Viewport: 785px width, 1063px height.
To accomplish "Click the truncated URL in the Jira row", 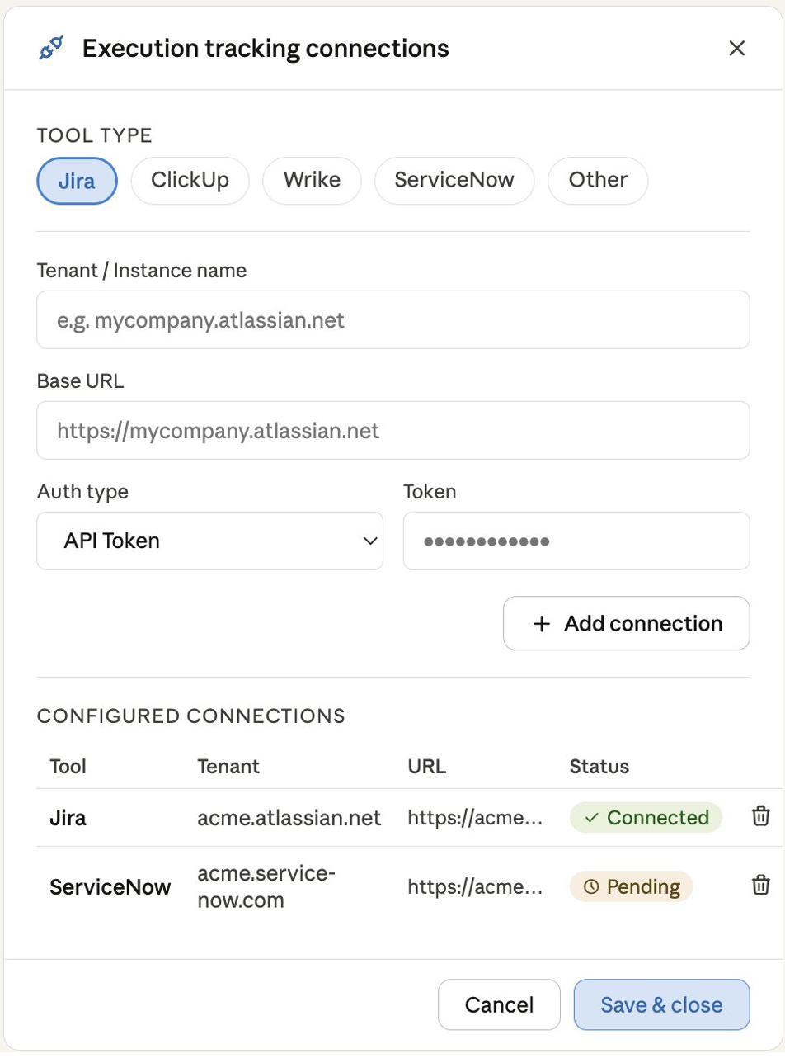I will [476, 817].
